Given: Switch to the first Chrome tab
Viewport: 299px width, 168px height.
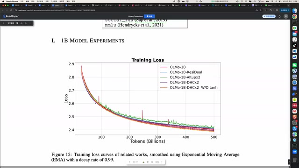Looking at the screenshot, I should (18, 5).
